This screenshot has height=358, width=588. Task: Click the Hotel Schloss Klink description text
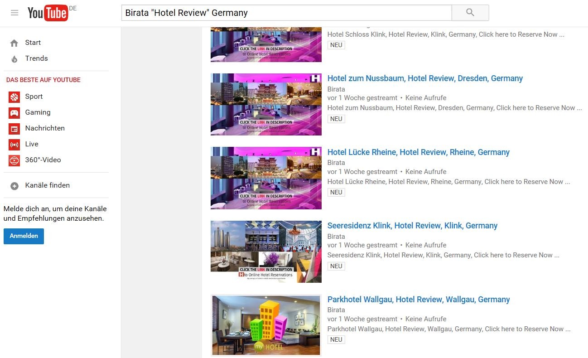[x=446, y=34]
